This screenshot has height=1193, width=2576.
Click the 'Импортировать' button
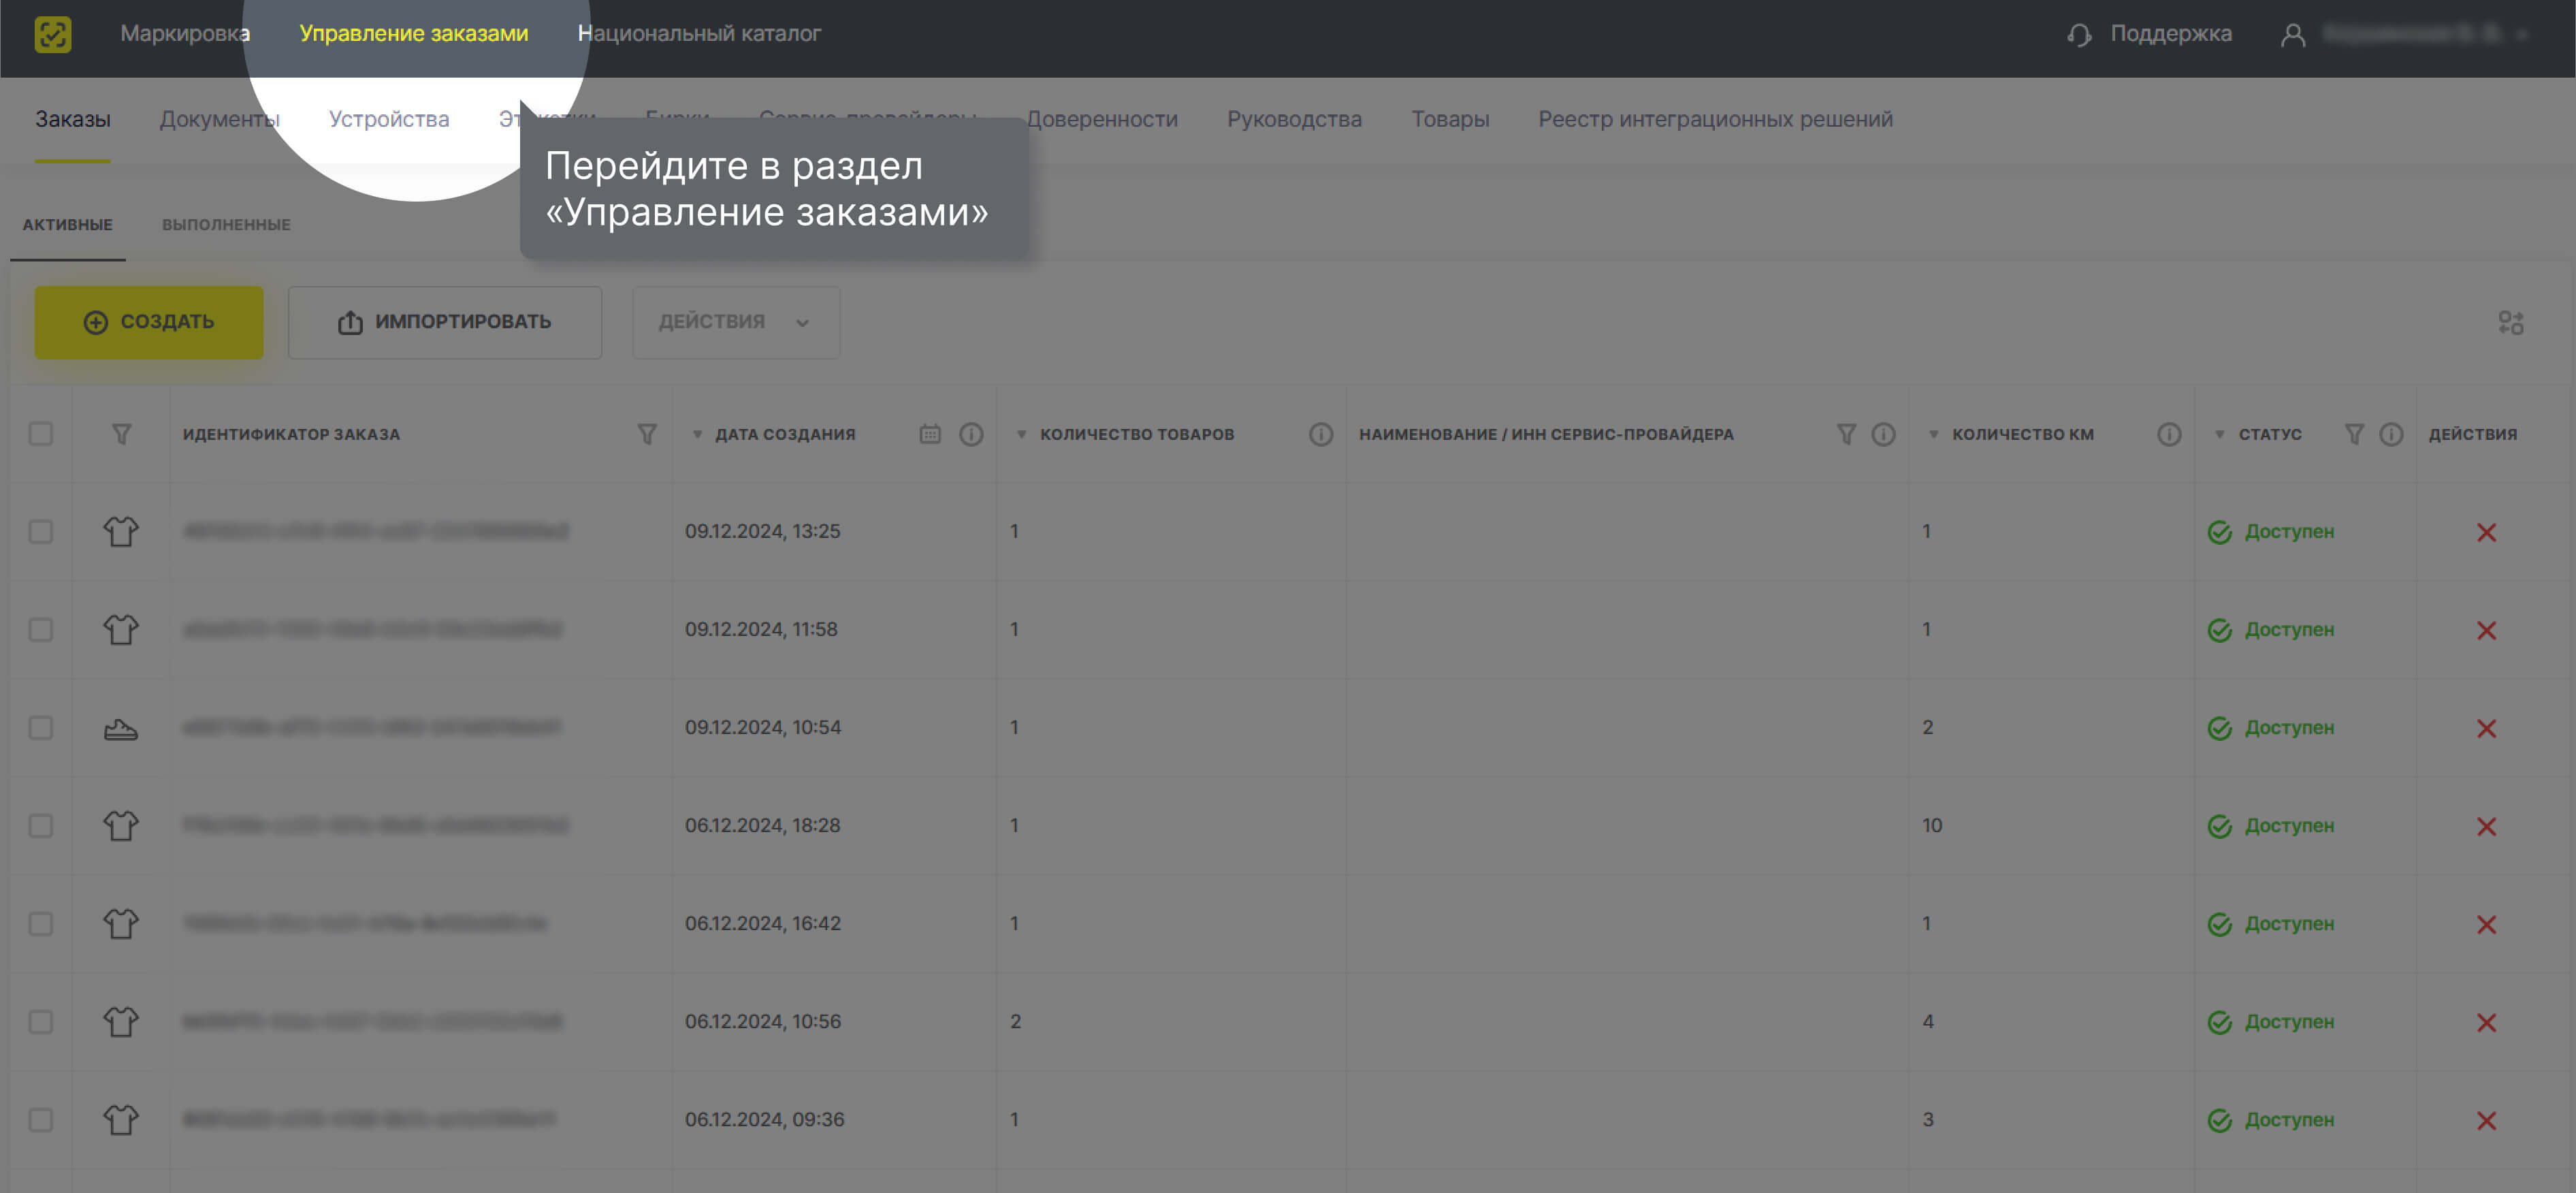pos(445,322)
